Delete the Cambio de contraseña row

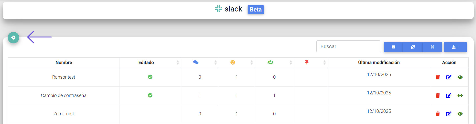[x=438, y=95]
